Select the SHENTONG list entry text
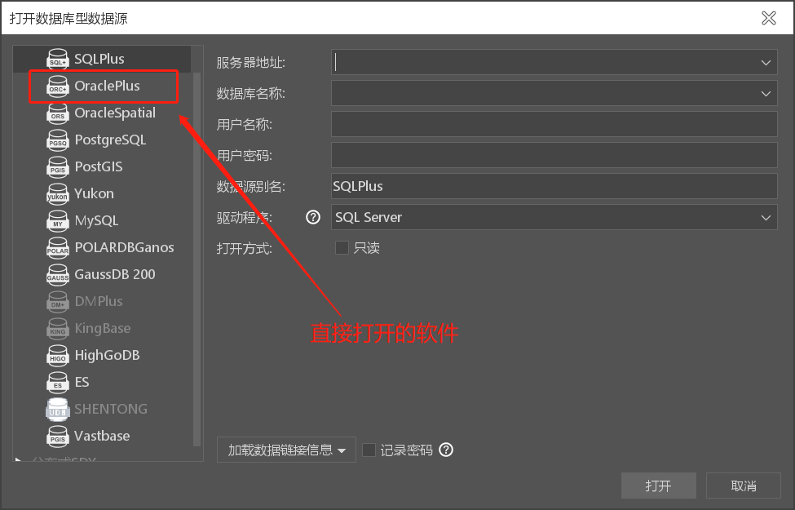This screenshot has width=795, height=510. tap(111, 409)
